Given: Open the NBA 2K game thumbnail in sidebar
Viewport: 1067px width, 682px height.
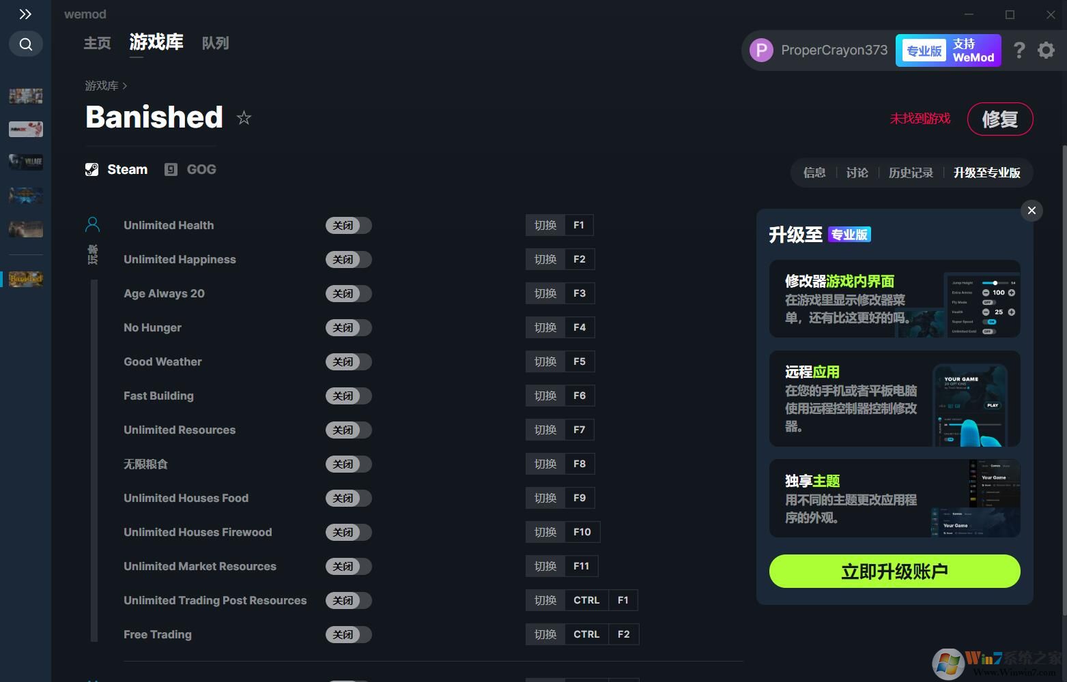Looking at the screenshot, I should point(26,129).
